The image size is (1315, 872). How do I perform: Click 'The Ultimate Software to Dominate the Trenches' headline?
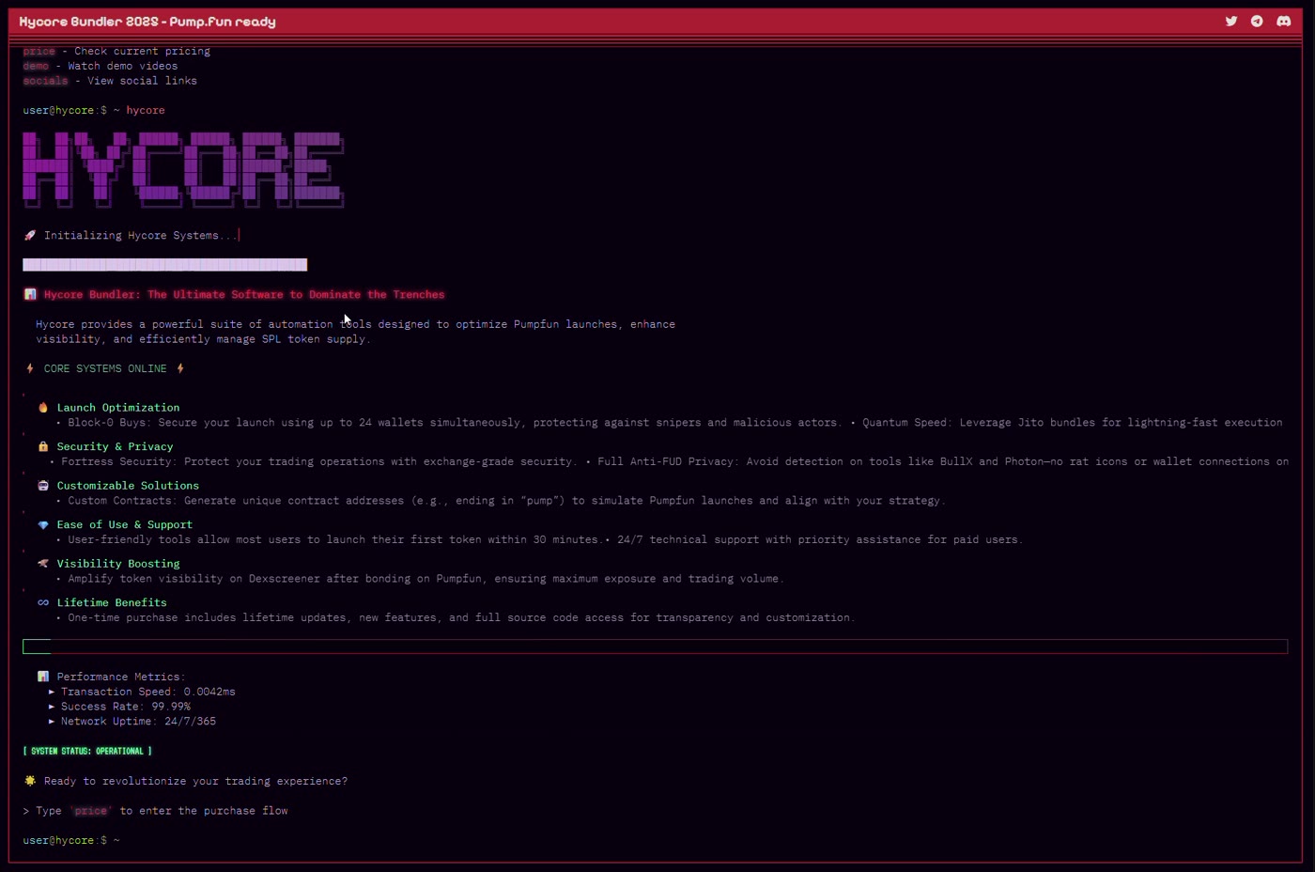pos(296,294)
